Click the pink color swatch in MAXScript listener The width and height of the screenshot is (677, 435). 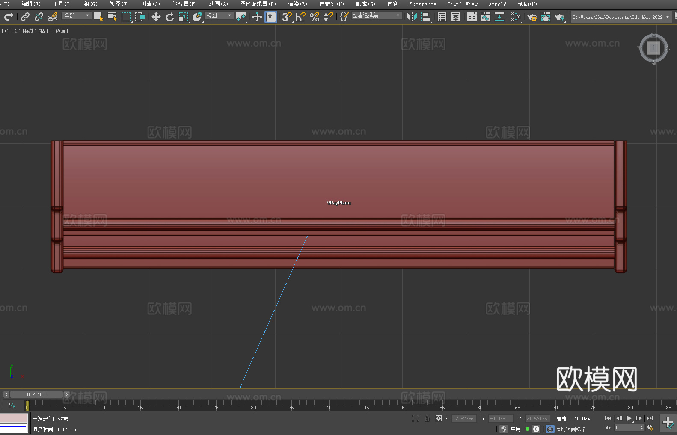coord(14,418)
